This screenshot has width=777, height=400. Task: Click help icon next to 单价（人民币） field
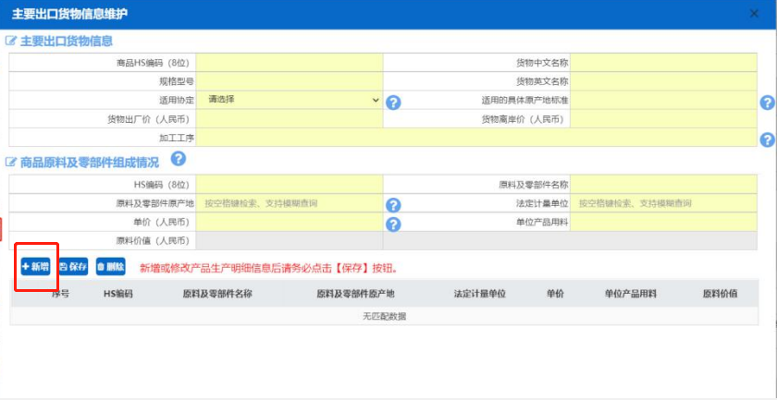point(392,224)
